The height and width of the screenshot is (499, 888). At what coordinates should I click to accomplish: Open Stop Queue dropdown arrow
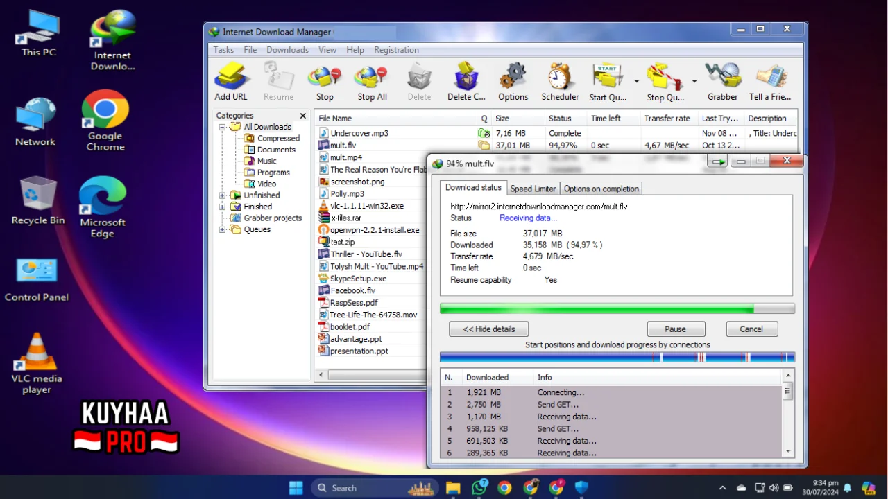[694, 81]
